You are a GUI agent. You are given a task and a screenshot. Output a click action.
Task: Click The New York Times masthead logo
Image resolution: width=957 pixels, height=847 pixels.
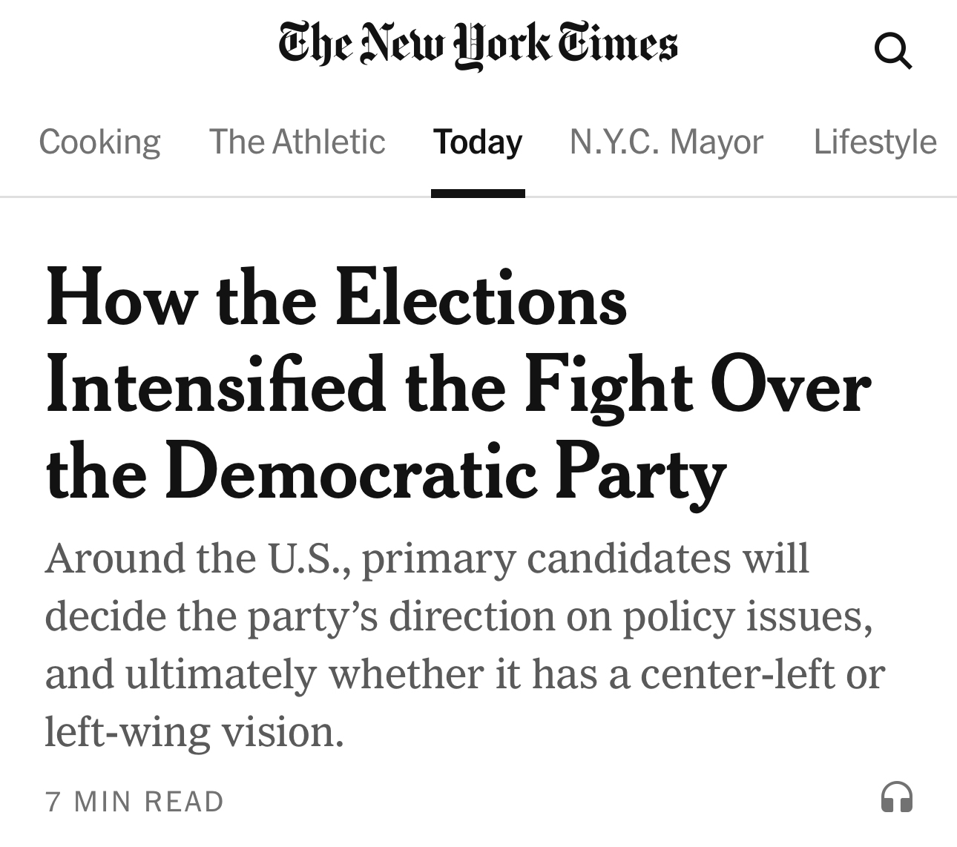478,45
